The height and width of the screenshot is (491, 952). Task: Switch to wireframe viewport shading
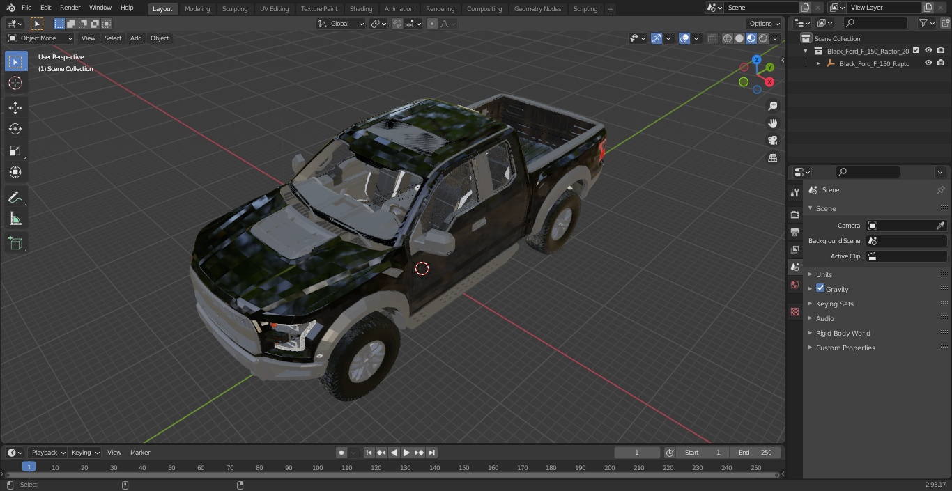pyautogui.click(x=728, y=38)
